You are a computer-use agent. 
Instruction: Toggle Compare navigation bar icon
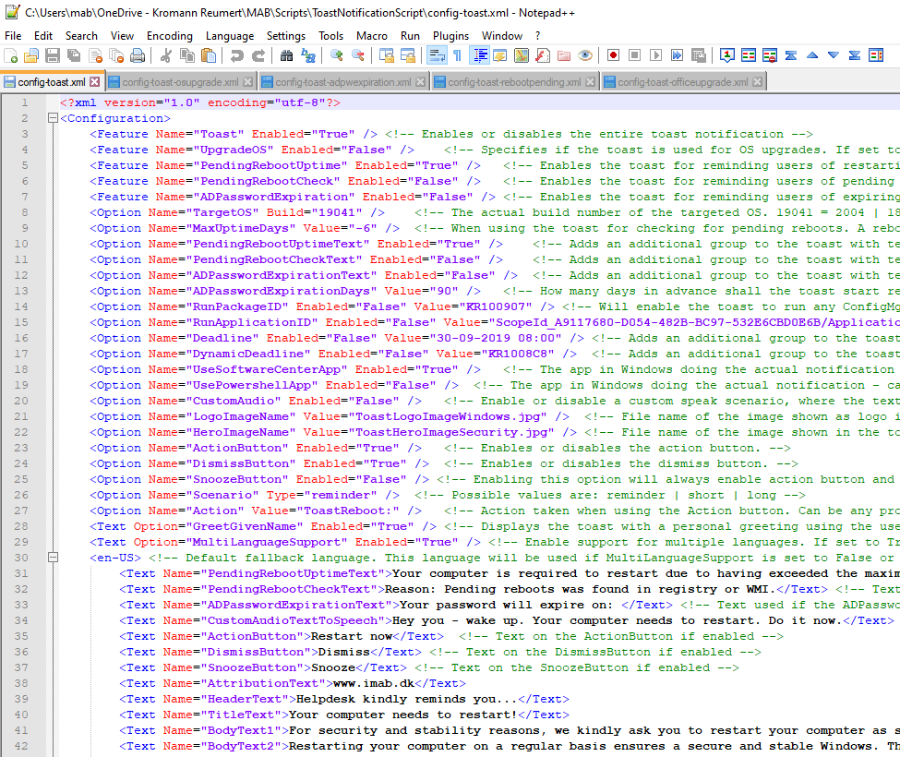(x=876, y=55)
